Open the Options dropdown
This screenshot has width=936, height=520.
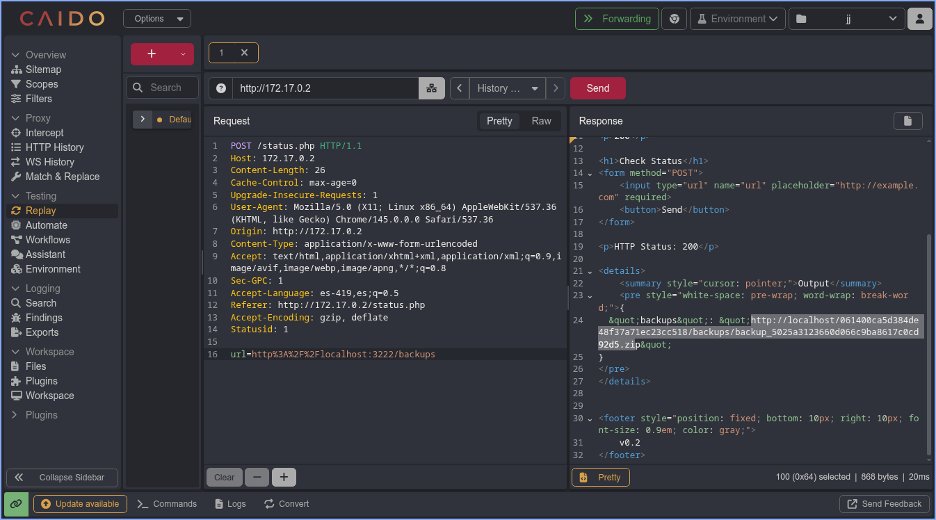(157, 19)
